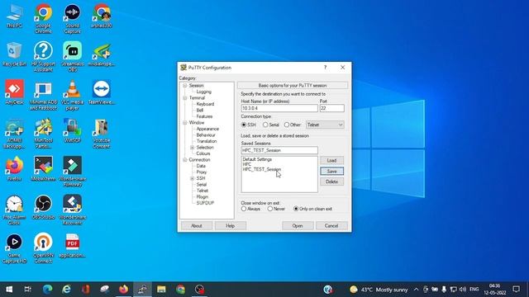Open the Telnet protocol dropdown
The height and width of the screenshot is (297, 529).
(325, 125)
